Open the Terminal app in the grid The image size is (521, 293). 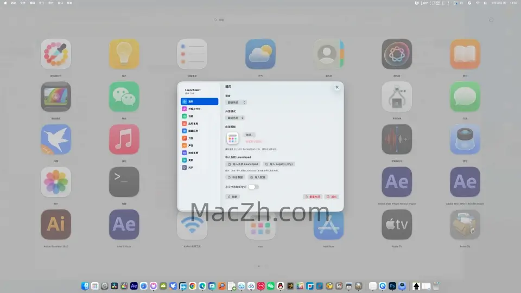point(124,182)
